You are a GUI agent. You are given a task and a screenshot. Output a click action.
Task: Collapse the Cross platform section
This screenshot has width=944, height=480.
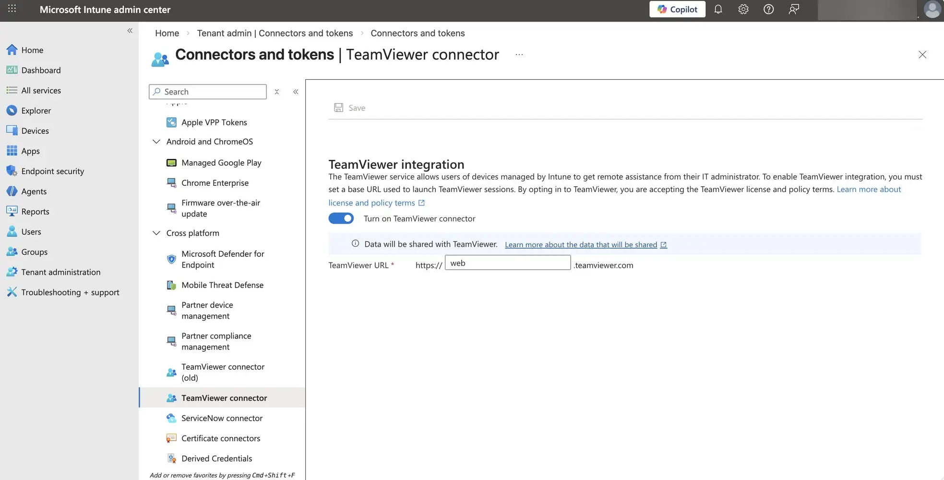156,233
